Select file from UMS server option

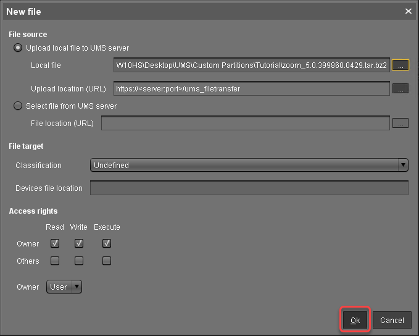pyautogui.click(x=18, y=106)
